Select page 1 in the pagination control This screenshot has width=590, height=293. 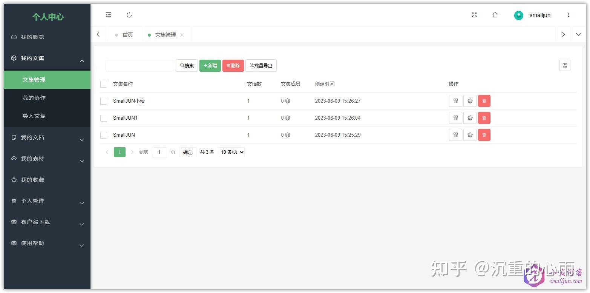[x=120, y=152]
